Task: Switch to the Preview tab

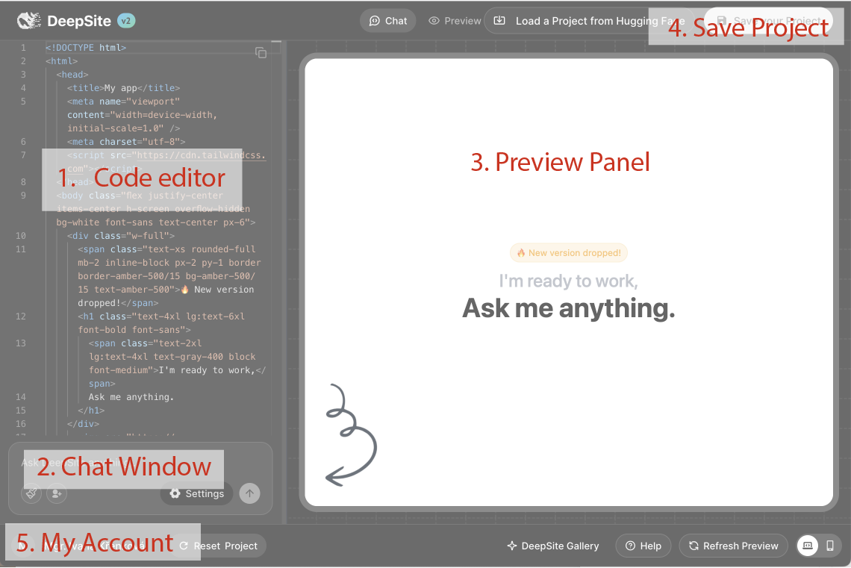Action: [455, 21]
